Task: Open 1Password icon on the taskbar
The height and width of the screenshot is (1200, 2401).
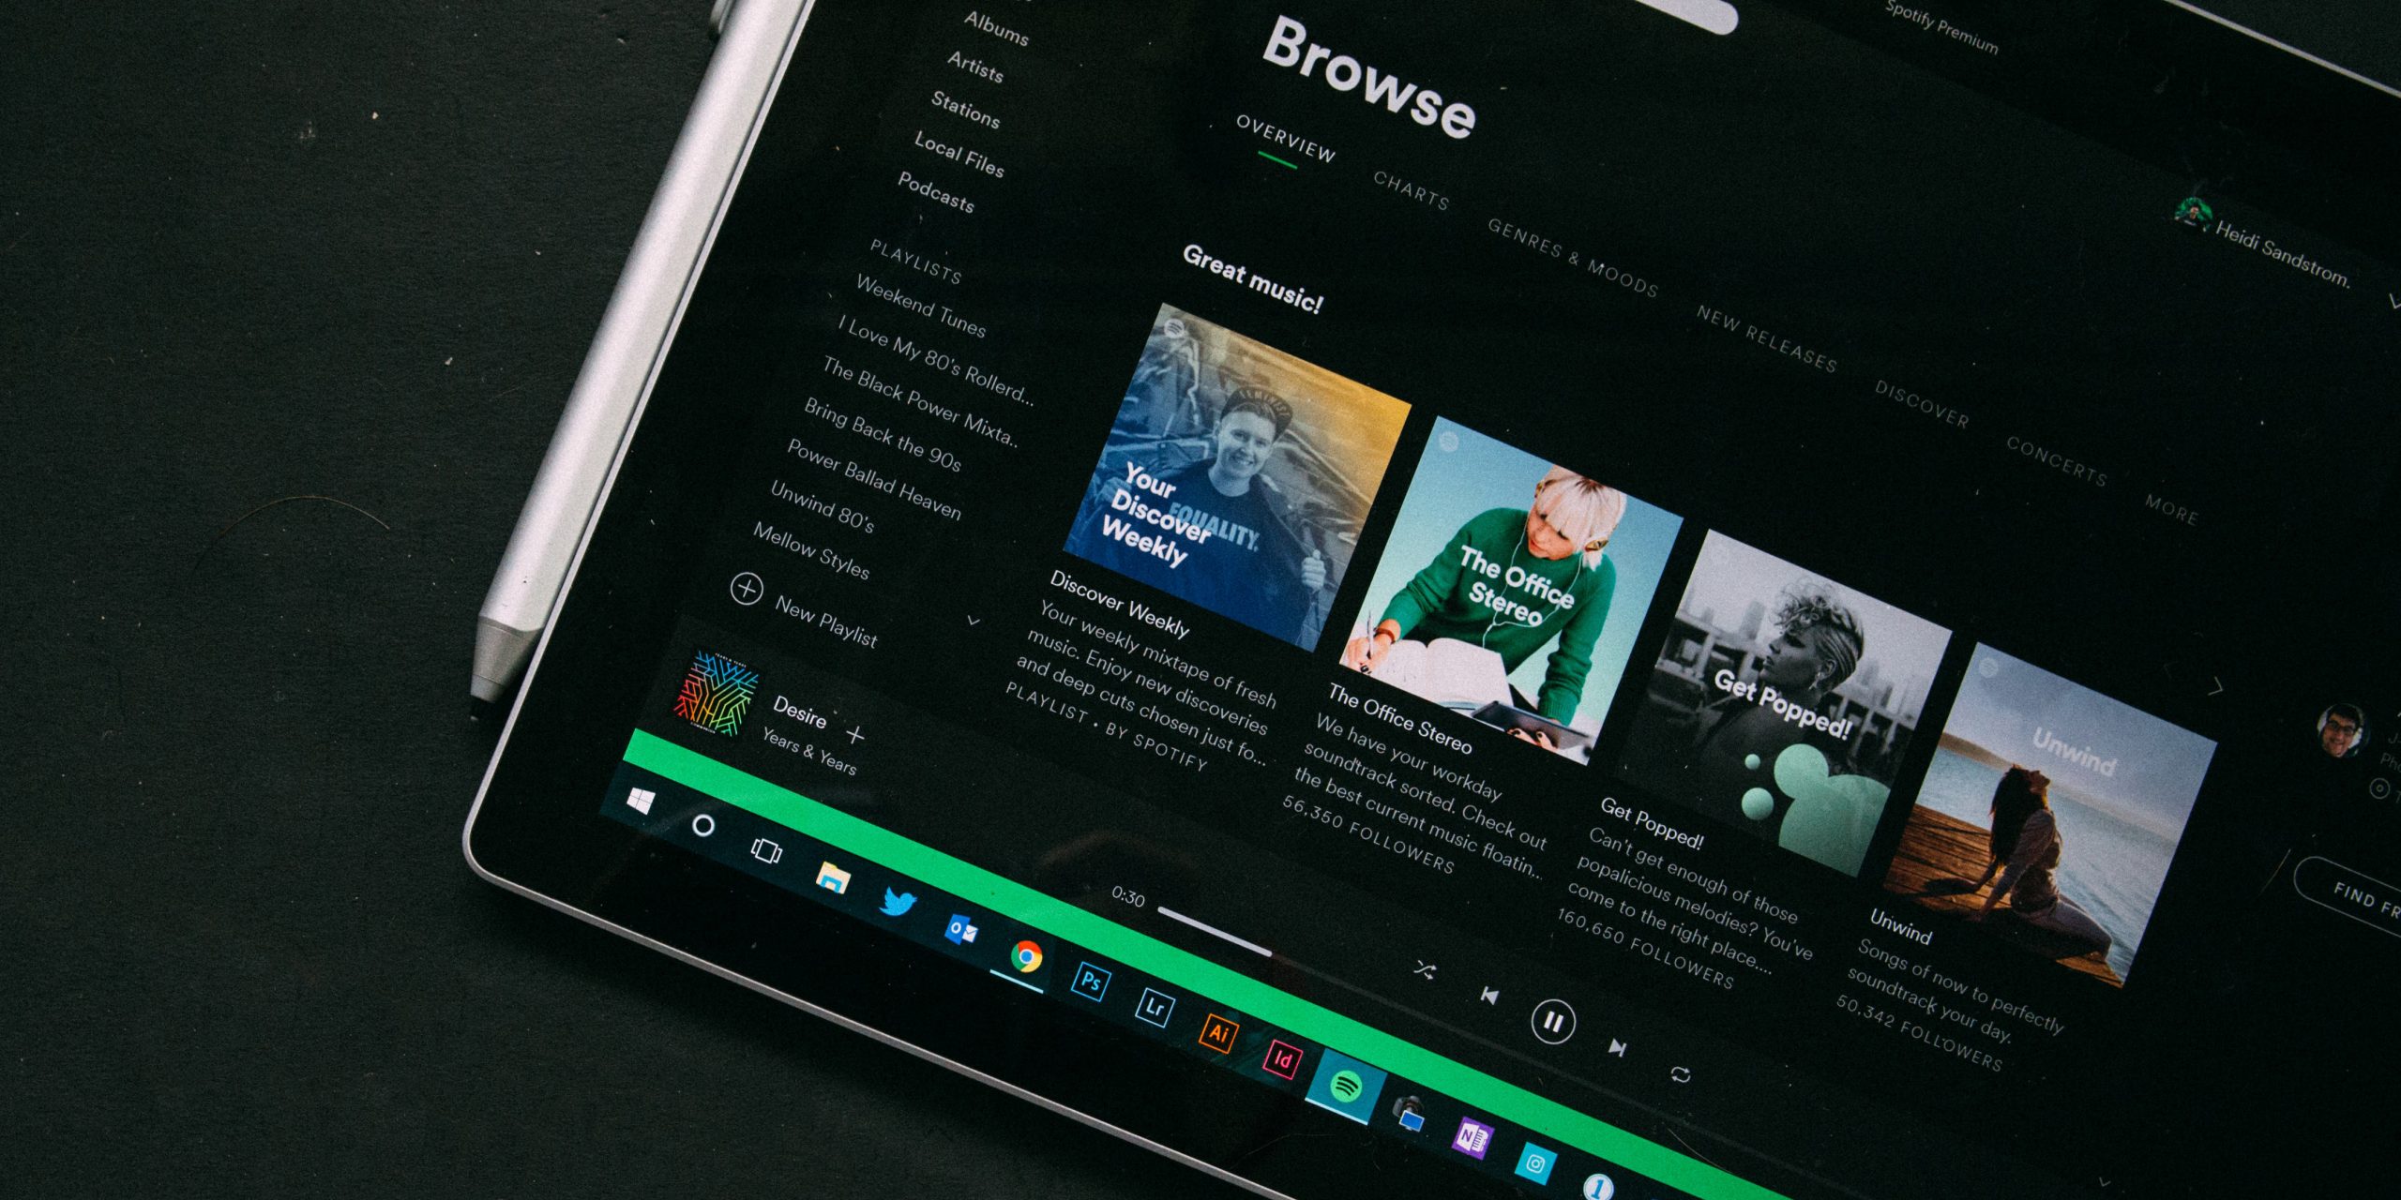Action: coord(1598,1188)
